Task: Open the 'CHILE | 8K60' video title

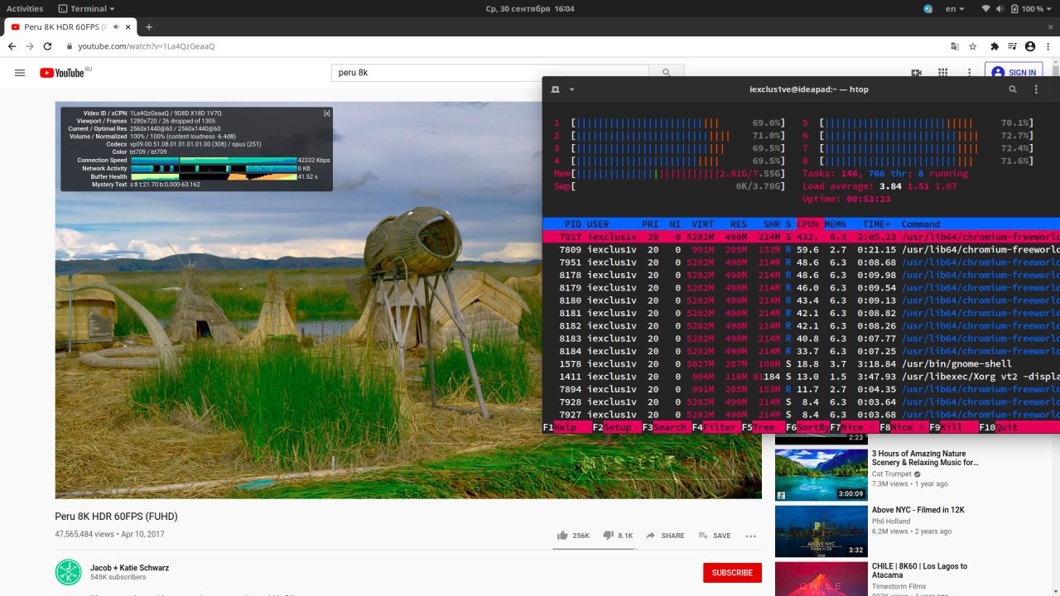Action: click(x=919, y=570)
